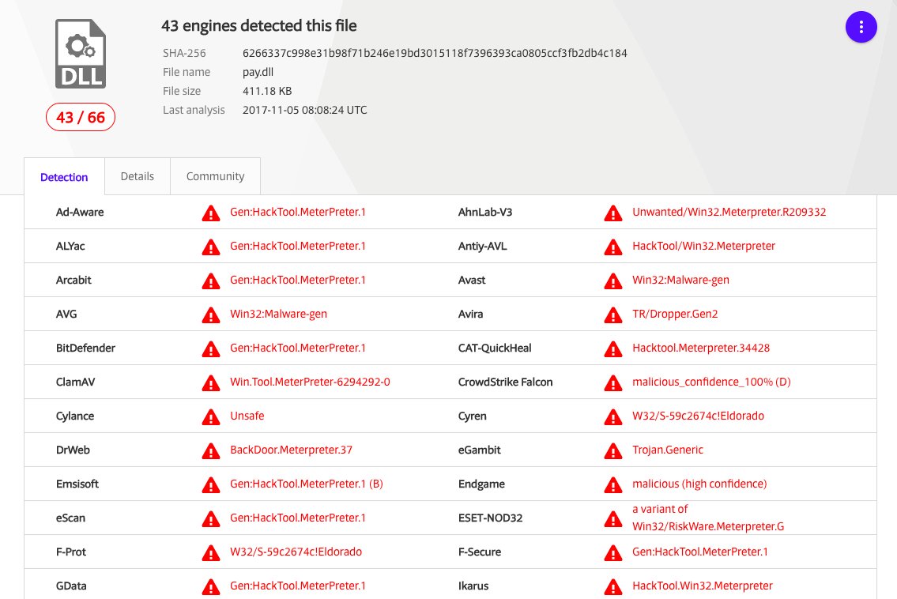
Task: Click the warning triangle for CrowdStrike Falcon
Action: coord(613,383)
